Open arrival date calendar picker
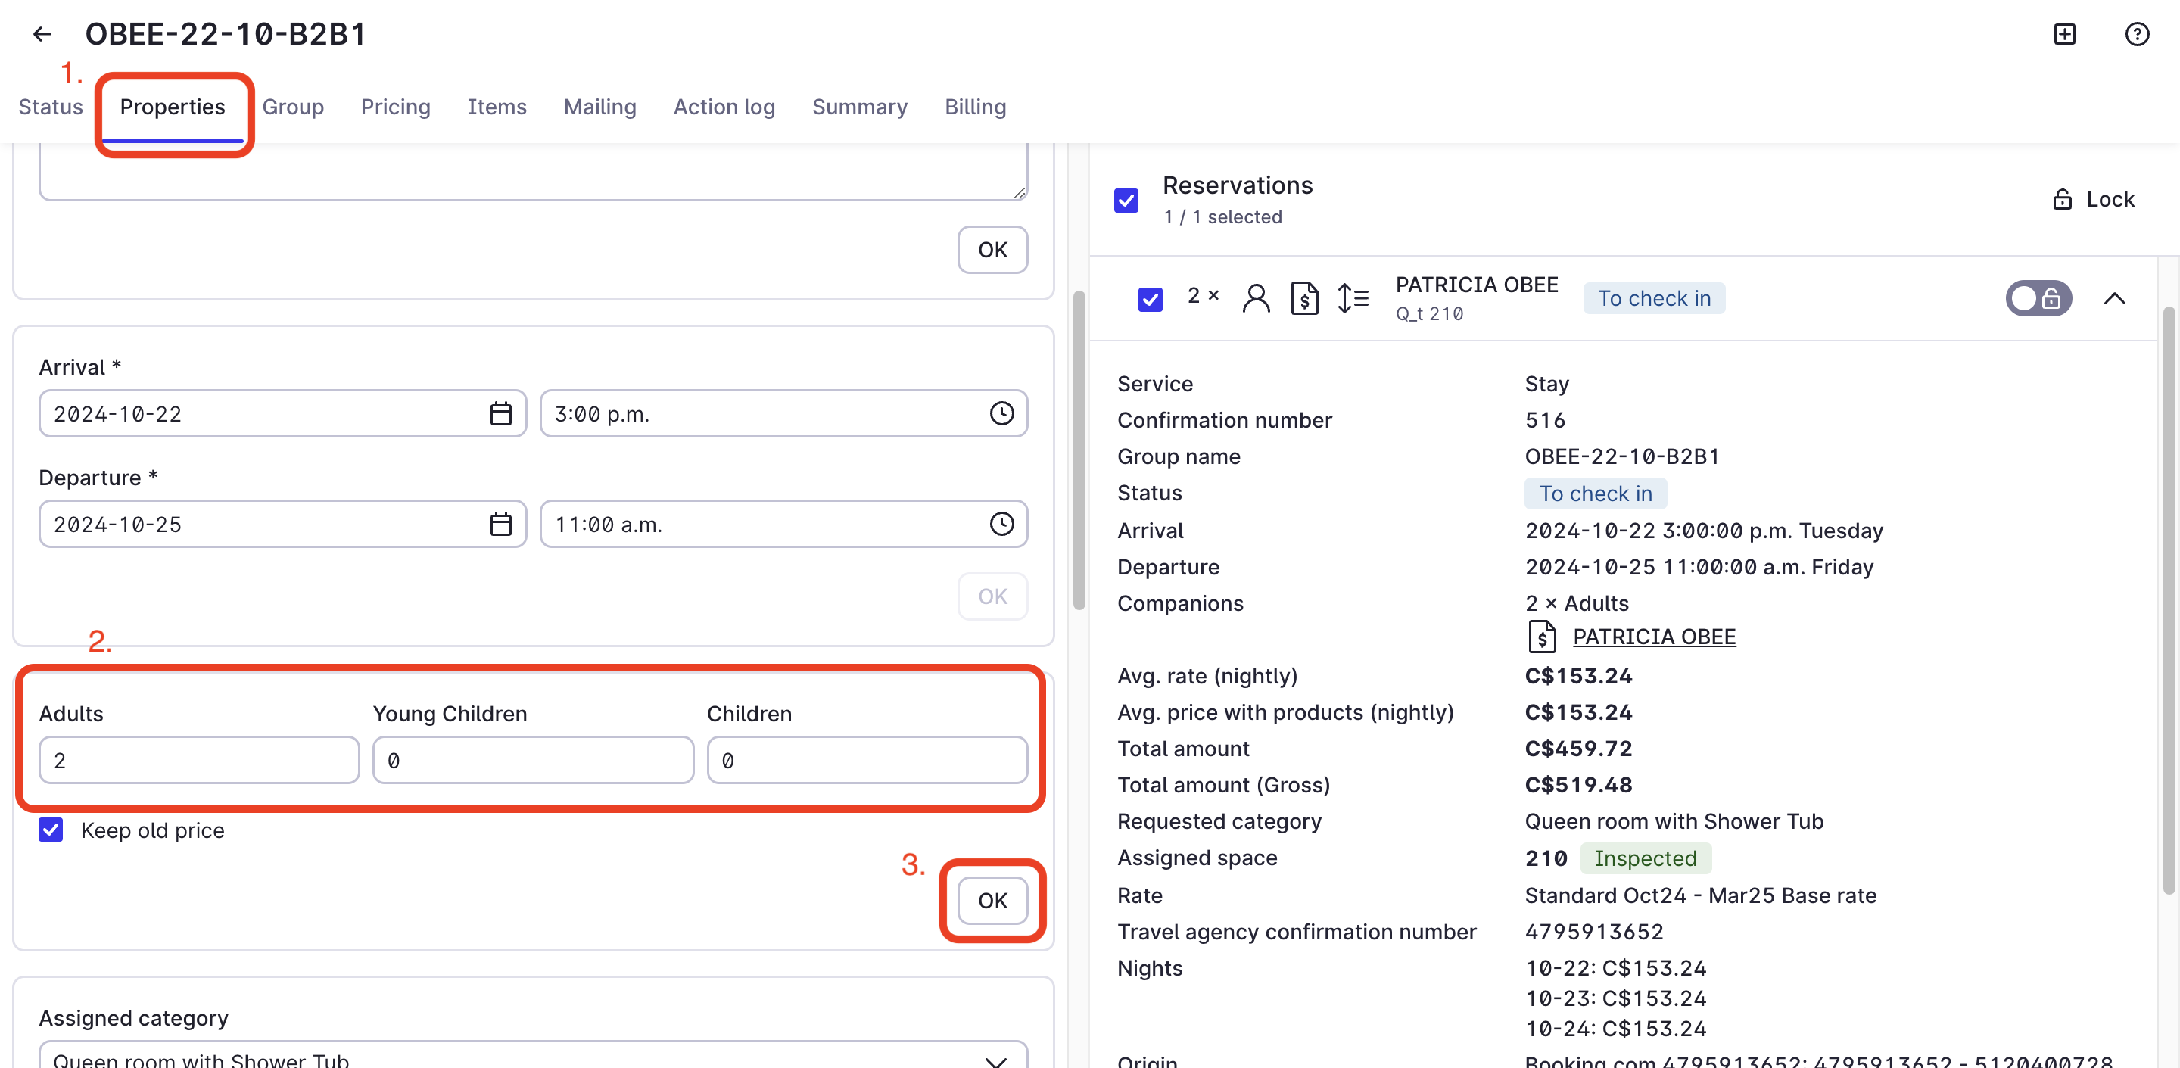 [500, 414]
